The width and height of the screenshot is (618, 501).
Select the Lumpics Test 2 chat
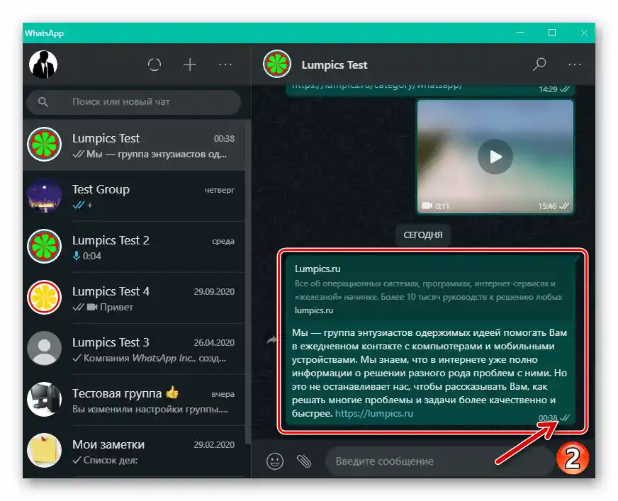(134, 247)
